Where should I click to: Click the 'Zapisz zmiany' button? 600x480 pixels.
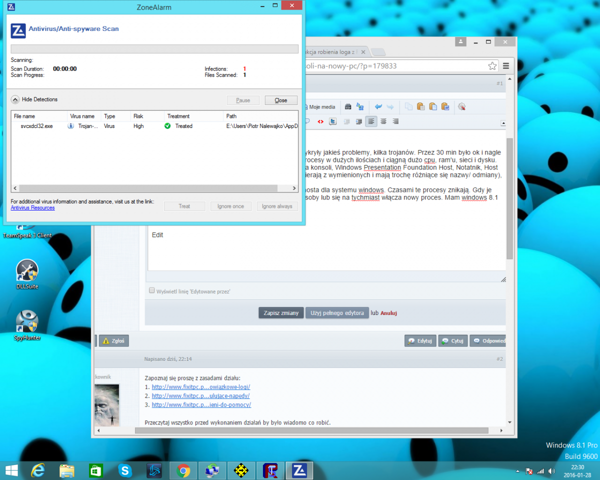tap(281, 312)
